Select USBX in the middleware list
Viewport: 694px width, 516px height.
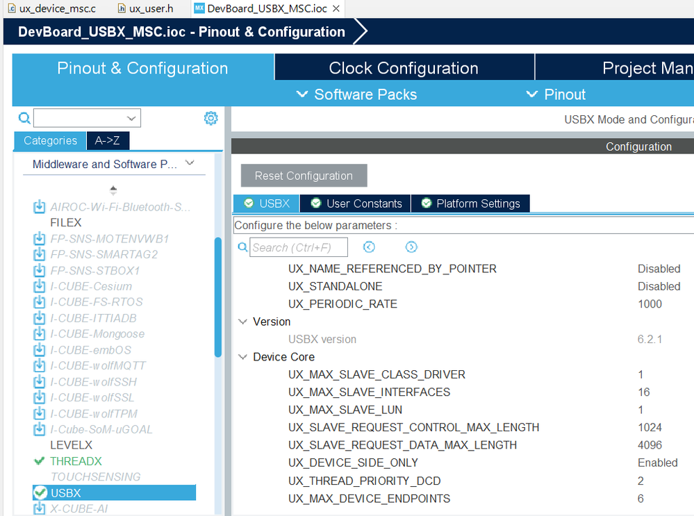click(x=114, y=492)
